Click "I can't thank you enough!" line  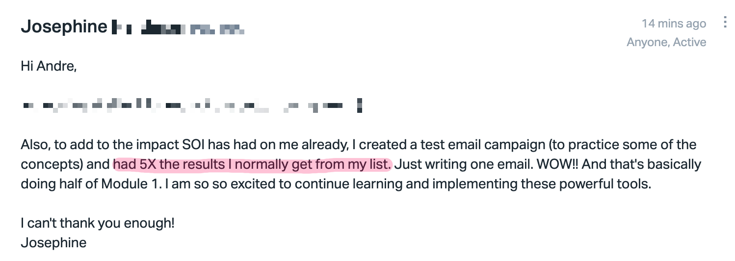(x=98, y=223)
